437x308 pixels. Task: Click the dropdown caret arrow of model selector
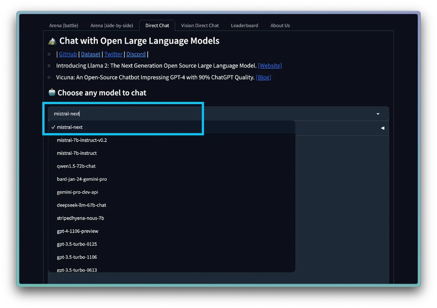coord(378,114)
